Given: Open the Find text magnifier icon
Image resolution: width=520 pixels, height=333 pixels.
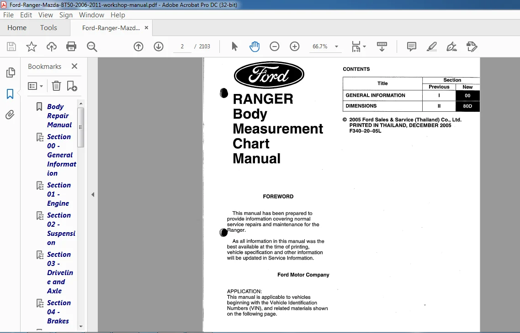Looking at the screenshot, I should point(92,47).
